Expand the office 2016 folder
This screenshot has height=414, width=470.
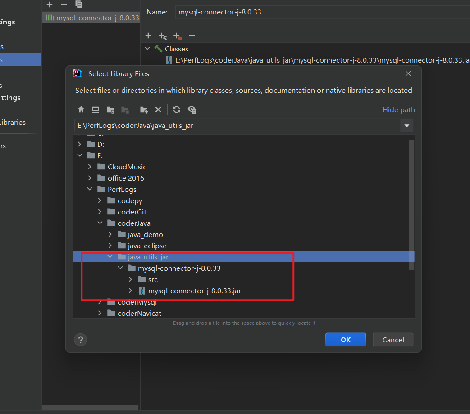(x=90, y=178)
